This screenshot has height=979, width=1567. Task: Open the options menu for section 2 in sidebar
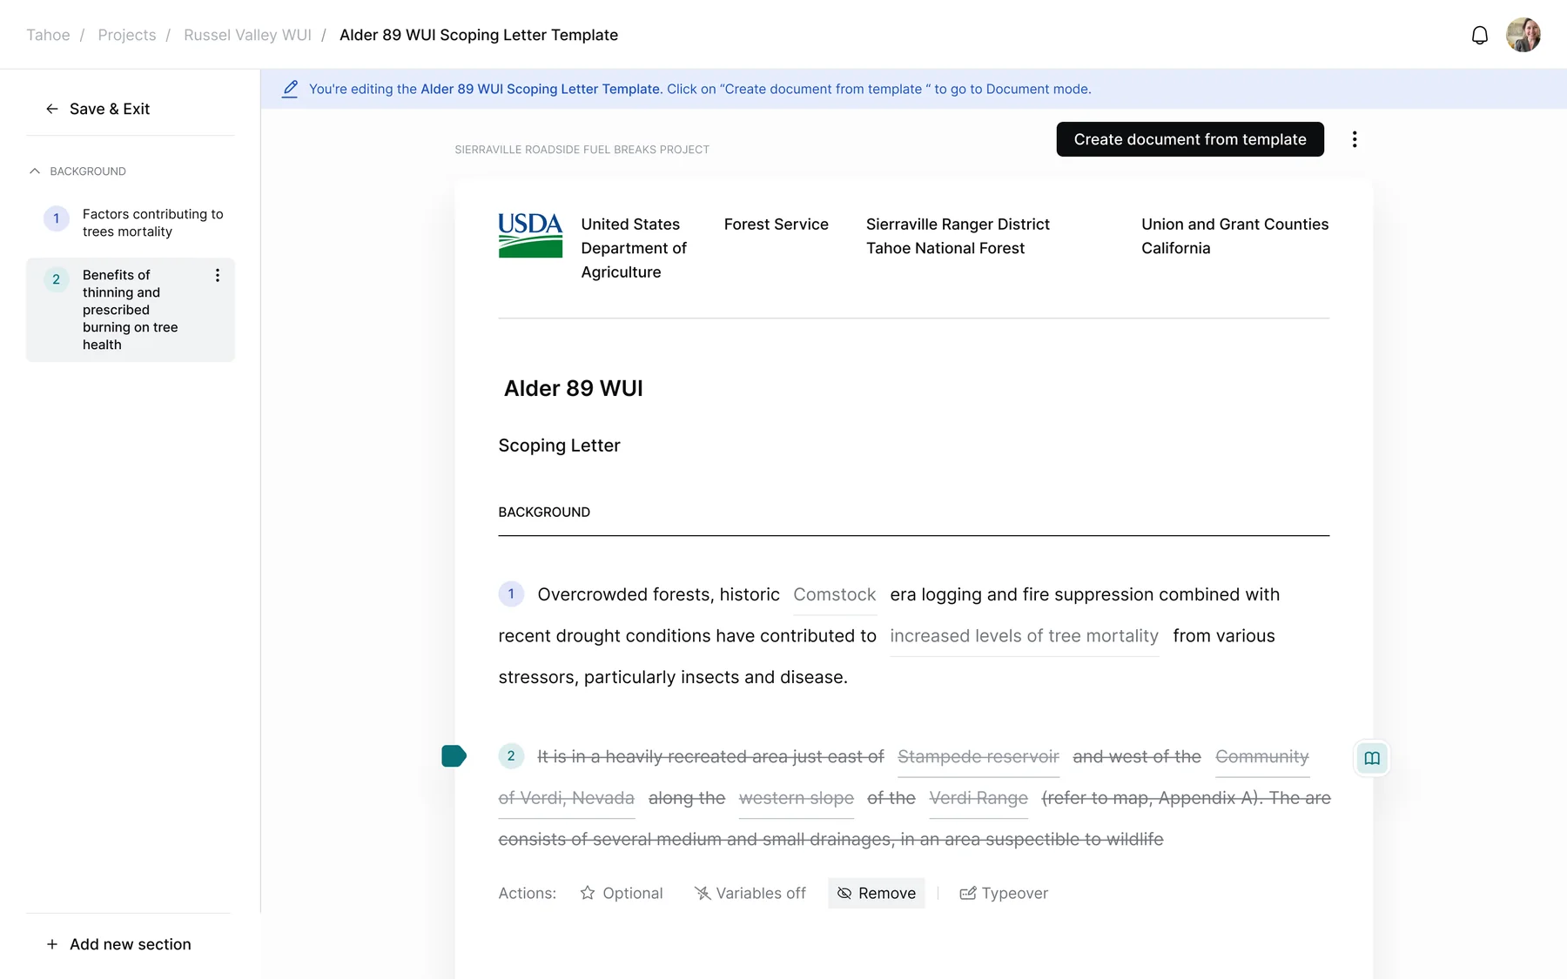[x=217, y=275]
